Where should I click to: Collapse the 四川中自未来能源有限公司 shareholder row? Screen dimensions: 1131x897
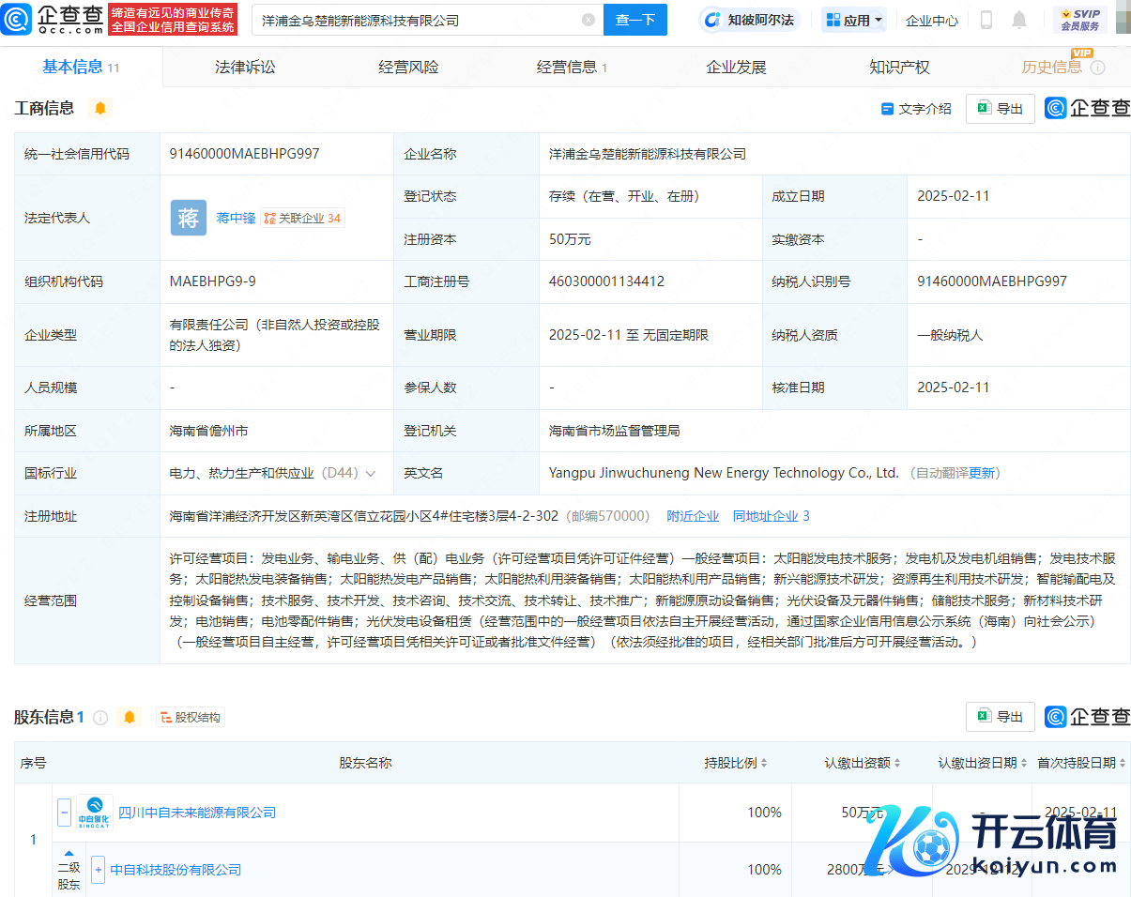tap(64, 813)
